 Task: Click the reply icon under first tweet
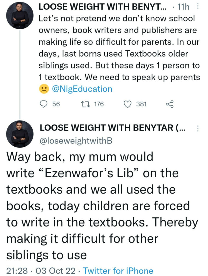[44, 104]
